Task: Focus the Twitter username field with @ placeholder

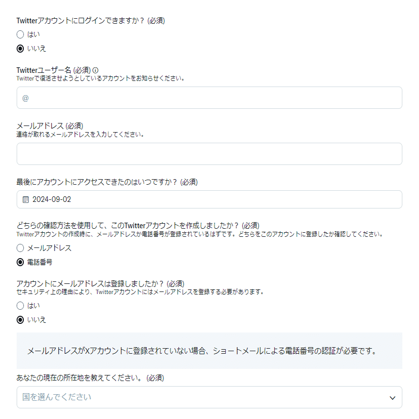Action: tap(209, 98)
